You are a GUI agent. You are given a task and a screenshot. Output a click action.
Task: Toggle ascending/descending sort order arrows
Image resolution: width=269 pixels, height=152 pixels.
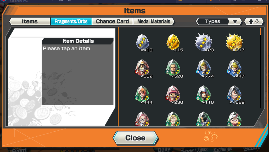[254, 21]
